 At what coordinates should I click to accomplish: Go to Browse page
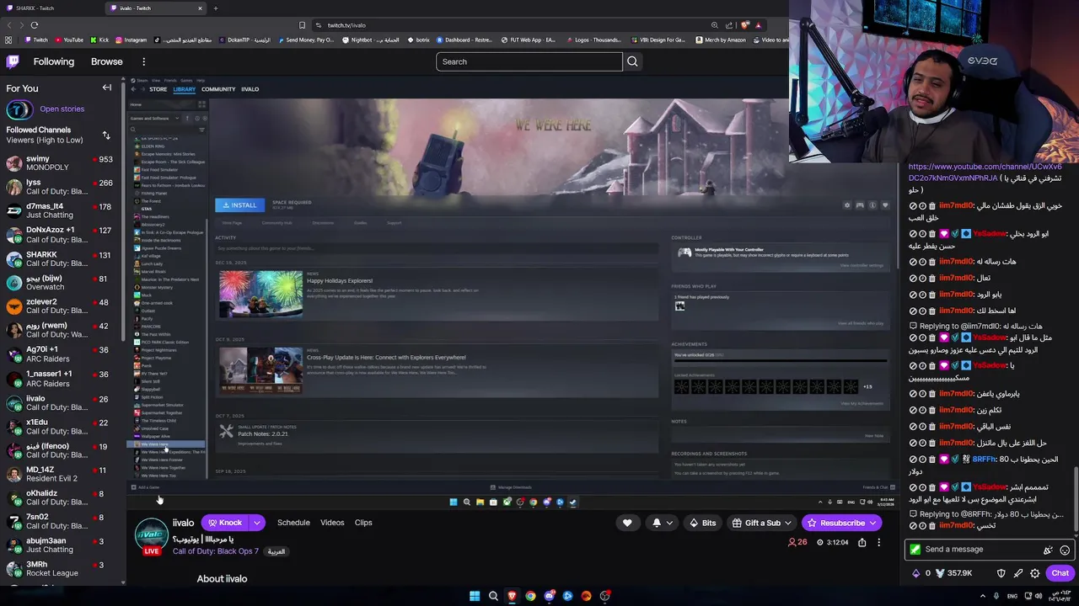[107, 61]
